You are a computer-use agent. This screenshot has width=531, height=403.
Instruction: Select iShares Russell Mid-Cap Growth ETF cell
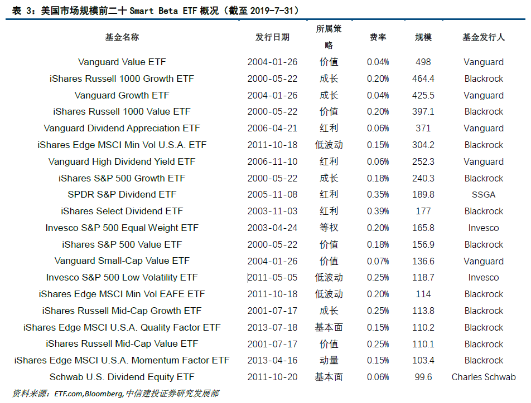pyautogui.click(x=122, y=311)
